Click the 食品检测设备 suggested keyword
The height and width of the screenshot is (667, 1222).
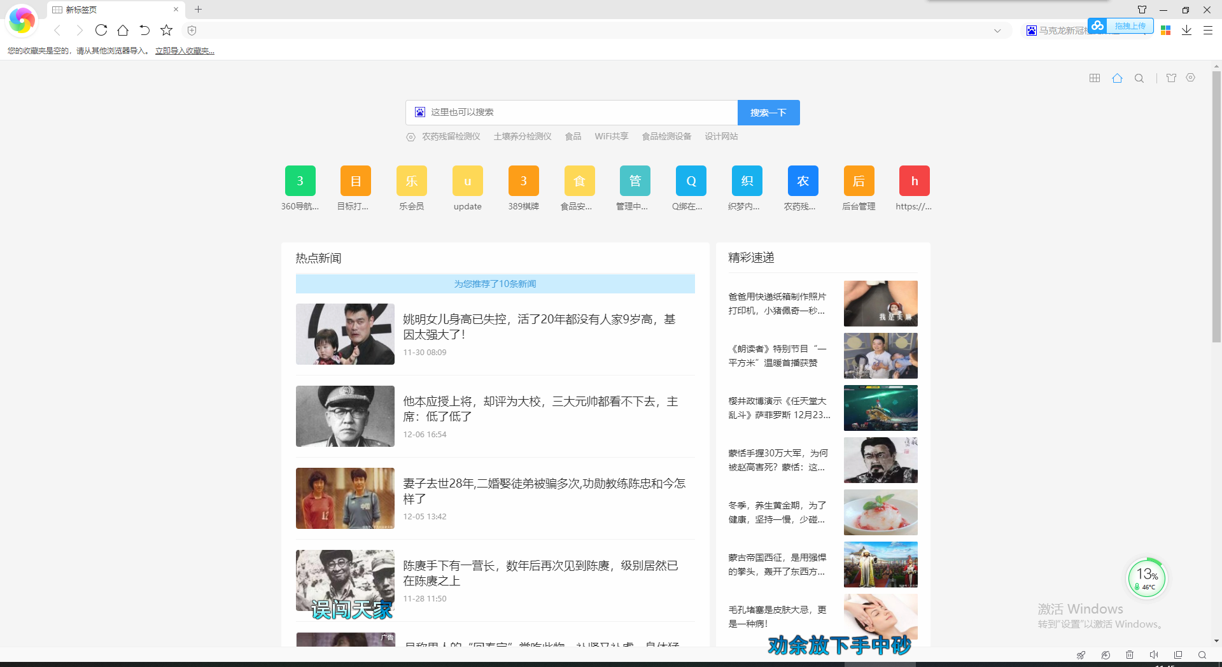(x=666, y=136)
